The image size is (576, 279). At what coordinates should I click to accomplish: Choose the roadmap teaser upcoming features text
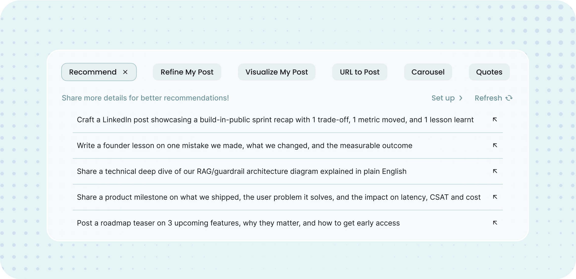coord(238,223)
